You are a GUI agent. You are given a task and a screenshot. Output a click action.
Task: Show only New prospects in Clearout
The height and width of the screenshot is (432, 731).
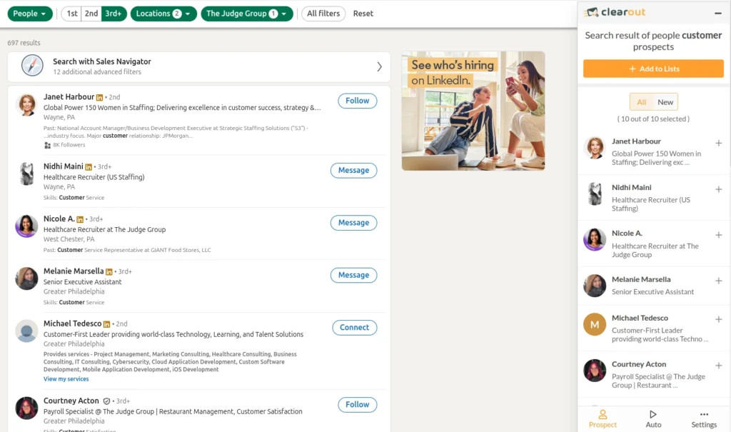tap(665, 102)
